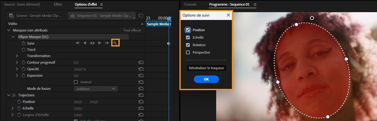
Task: Reset Mode de fusion parameter
Action: pos(141,89)
